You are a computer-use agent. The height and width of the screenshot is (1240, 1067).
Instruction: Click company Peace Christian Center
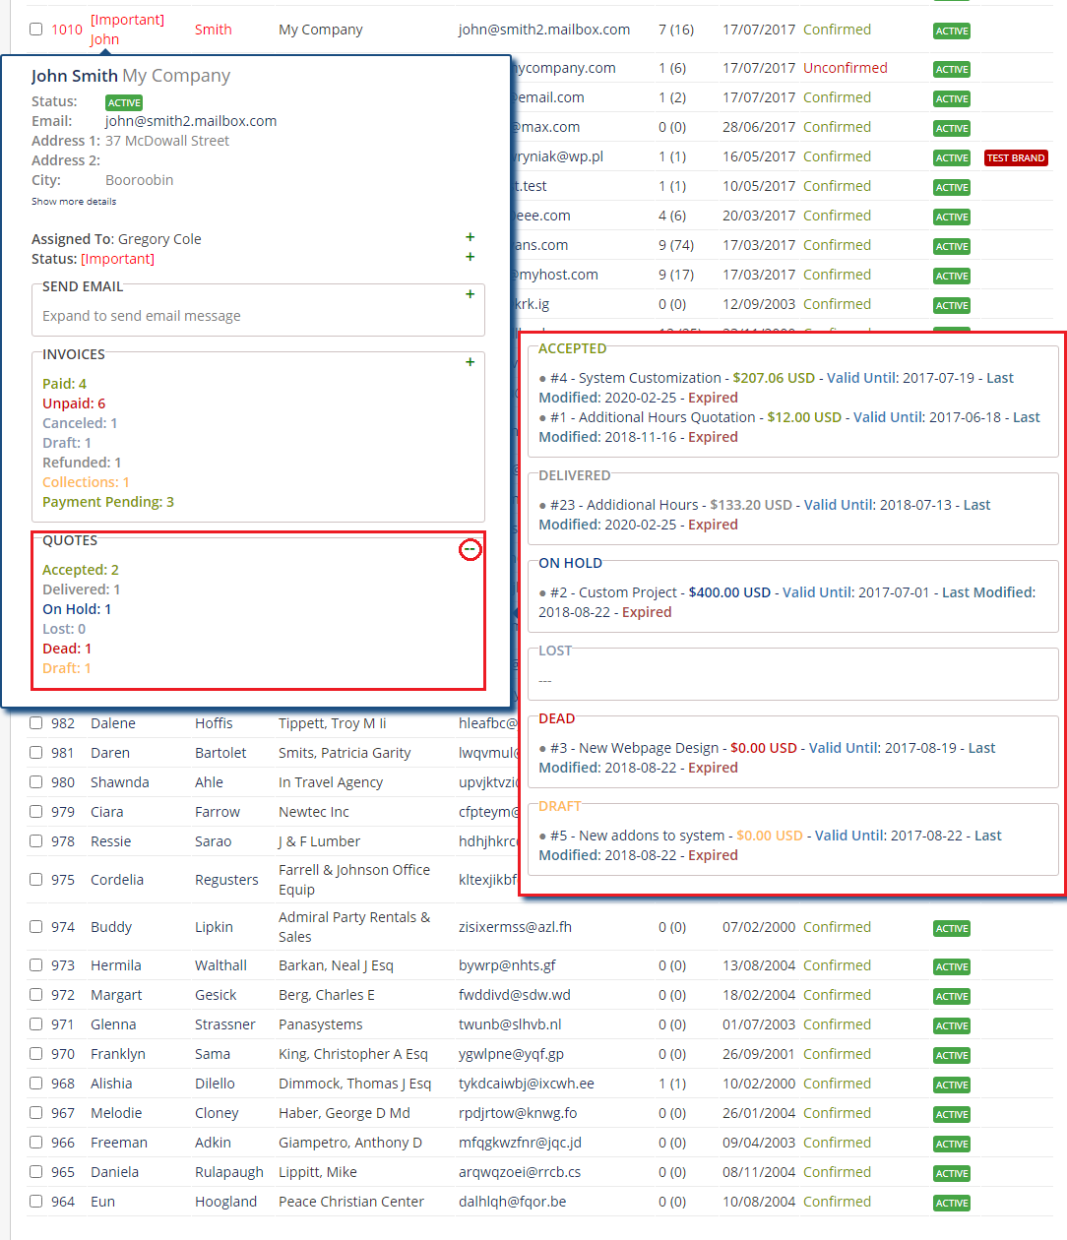pyautogui.click(x=351, y=1202)
